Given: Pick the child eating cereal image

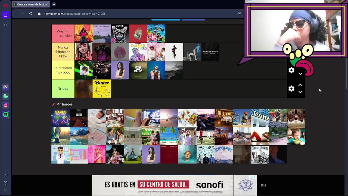Looking at the screenshot, I should click(x=296, y=136).
